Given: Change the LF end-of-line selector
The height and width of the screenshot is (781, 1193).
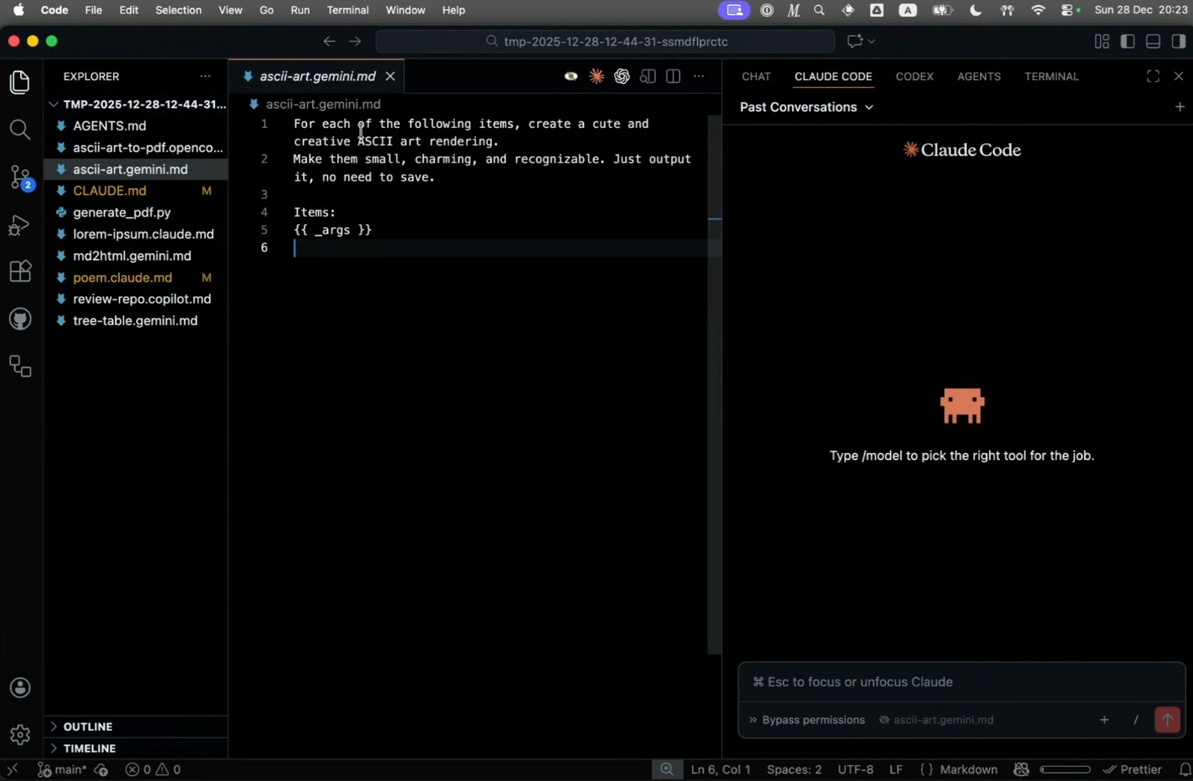Looking at the screenshot, I should (895, 769).
